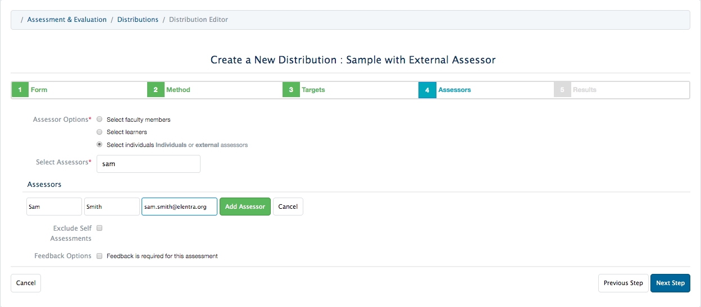The width and height of the screenshot is (701, 307).
Task: Click the green Add Assessor button
Action: point(245,207)
